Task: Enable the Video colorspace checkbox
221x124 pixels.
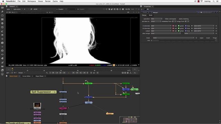Action: point(164,19)
